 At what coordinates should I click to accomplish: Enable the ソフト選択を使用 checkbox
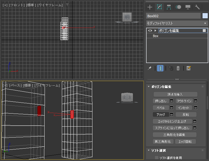157,158
